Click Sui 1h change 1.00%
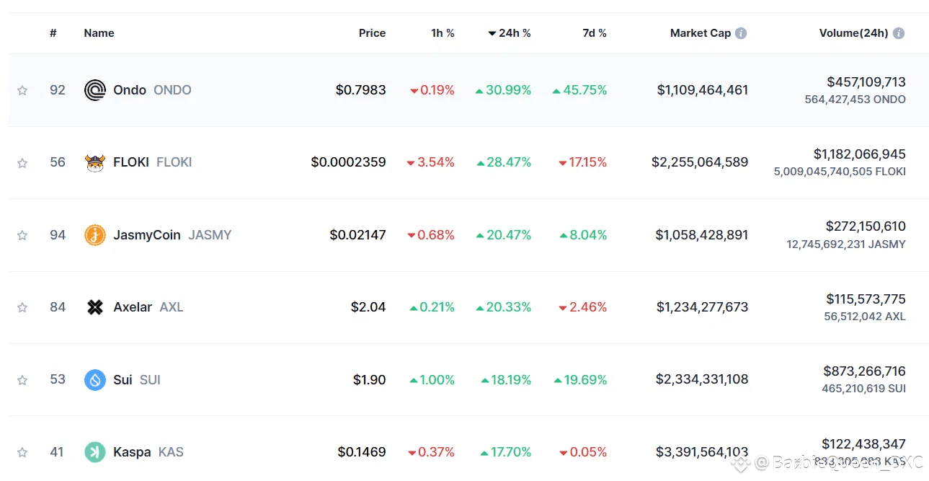The width and height of the screenshot is (929, 481). coord(432,380)
